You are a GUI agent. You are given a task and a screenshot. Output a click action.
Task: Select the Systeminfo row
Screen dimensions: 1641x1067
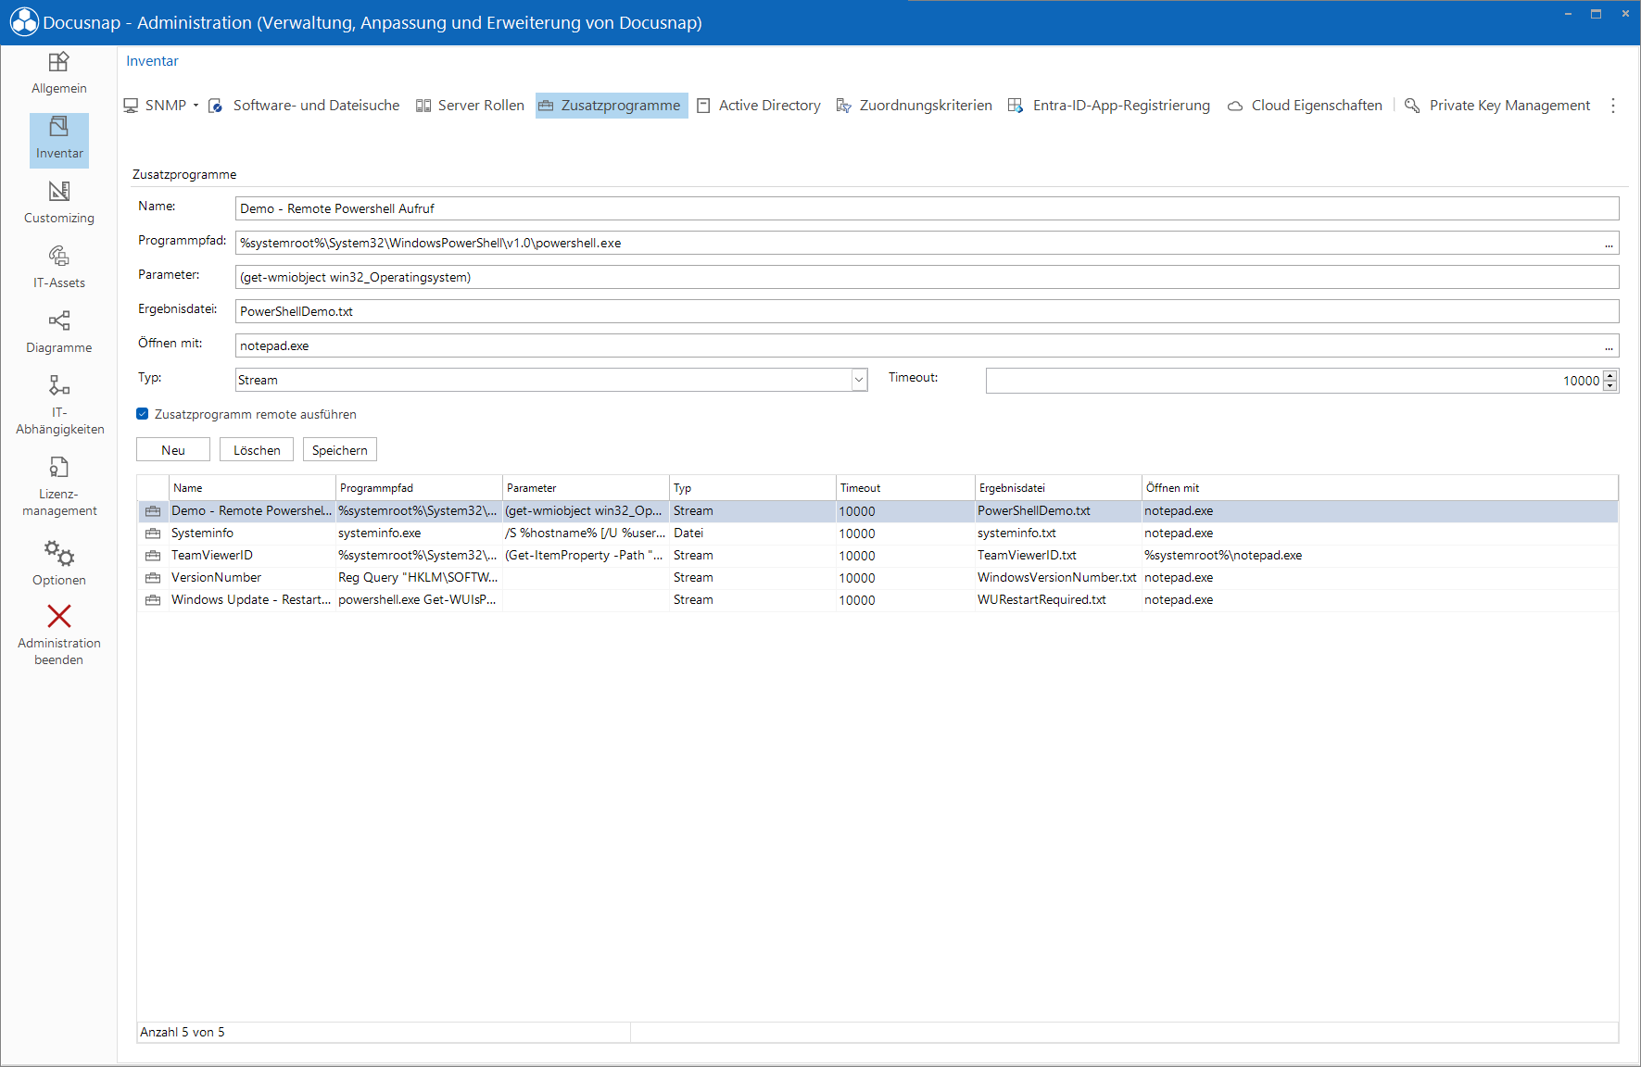coord(878,533)
